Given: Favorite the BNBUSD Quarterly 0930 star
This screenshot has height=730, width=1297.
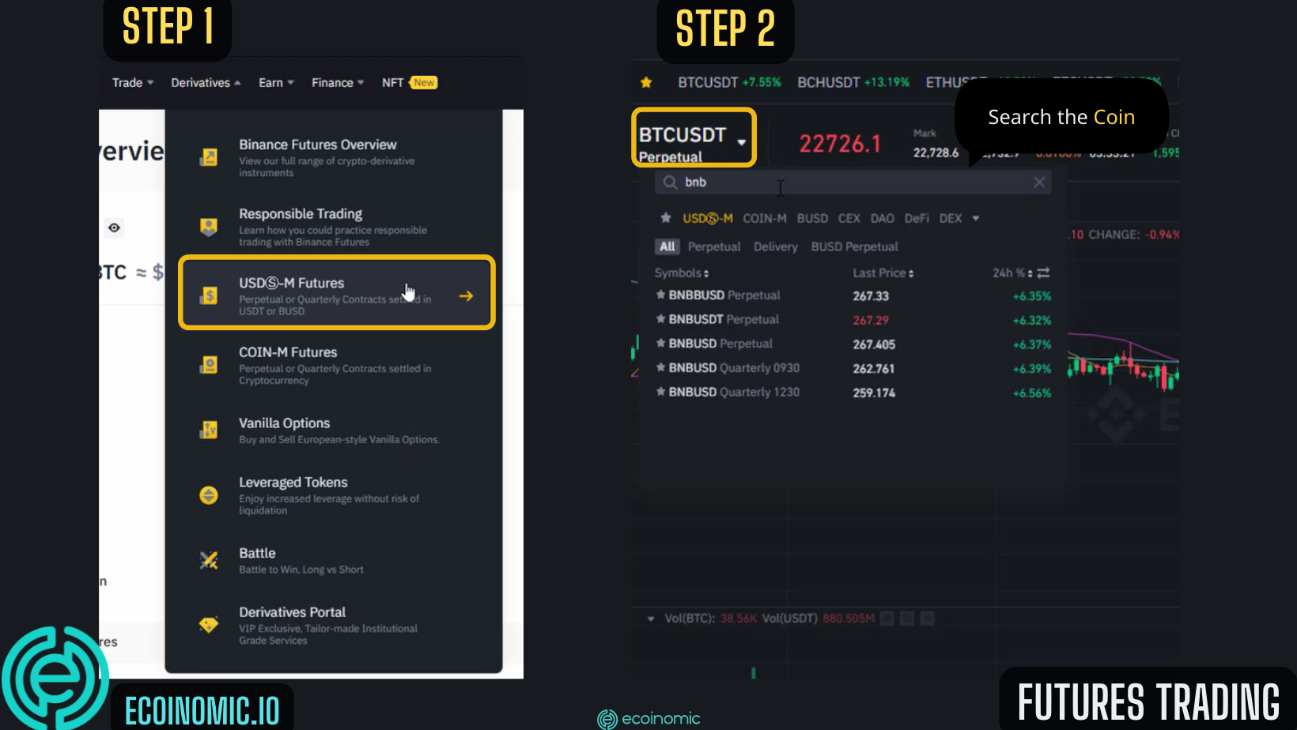Looking at the screenshot, I should pos(660,367).
